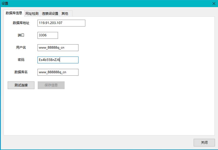Image resolution: width=218 pixels, height=150 pixels.
Task: Click the 测试连接 button
Action: 21,85
